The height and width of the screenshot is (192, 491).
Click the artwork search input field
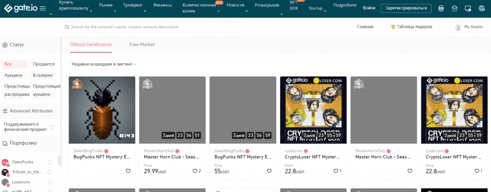[x=150, y=27]
